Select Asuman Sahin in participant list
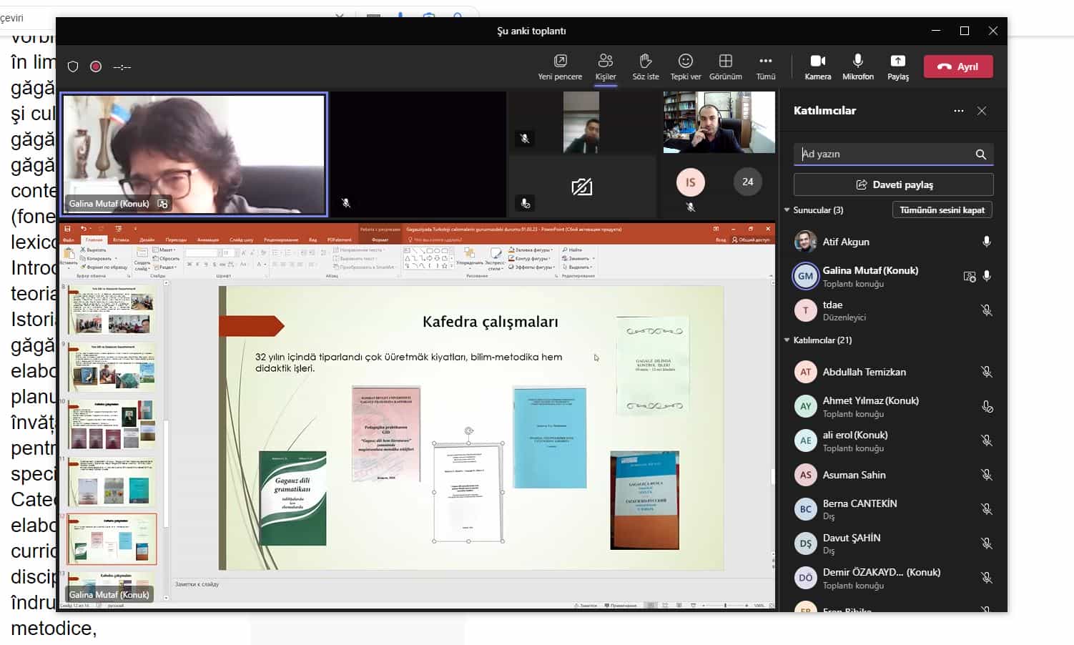This screenshot has height=645, width=1074. [x=854, y=475]
